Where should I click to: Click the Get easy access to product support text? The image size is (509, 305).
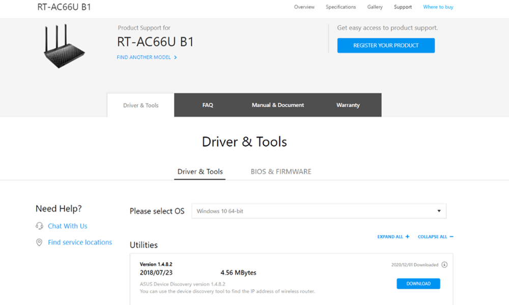387,28
